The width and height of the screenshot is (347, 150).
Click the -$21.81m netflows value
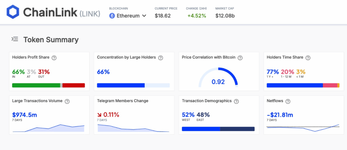[280, 115]
